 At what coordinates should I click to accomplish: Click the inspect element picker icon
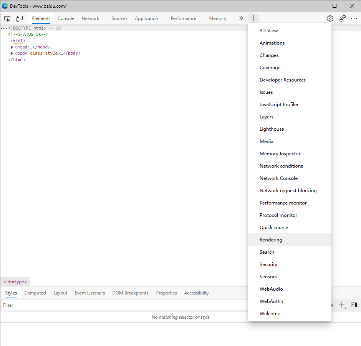(7, 18)
